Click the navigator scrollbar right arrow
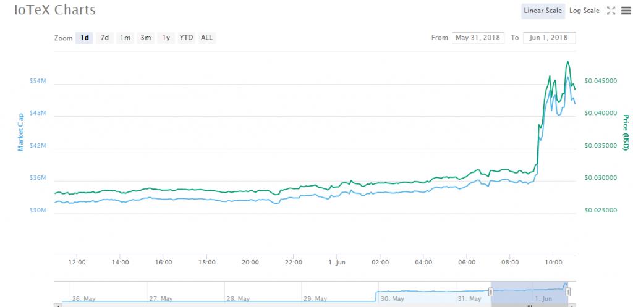This screenshot has height=307, width=633. point(572,305)
